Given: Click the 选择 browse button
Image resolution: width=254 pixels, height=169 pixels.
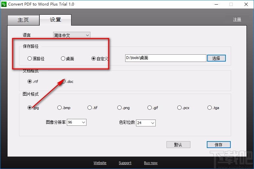Looking at the screenshot, I should click(x=216, y=58).
